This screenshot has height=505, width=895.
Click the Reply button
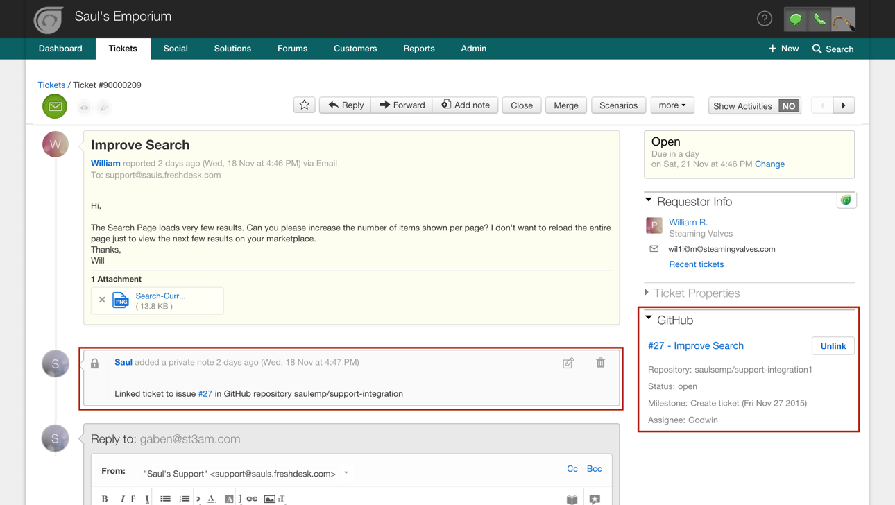tap(346, 105)
